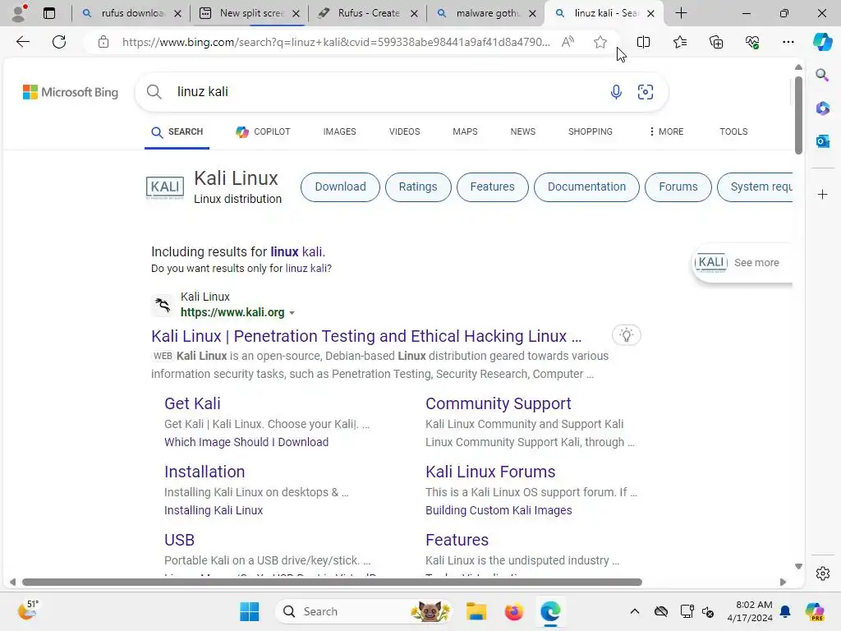Open the Favorites list icon
Image resolution: width=841 pixels, height=631 pixels.
(679, 42)
